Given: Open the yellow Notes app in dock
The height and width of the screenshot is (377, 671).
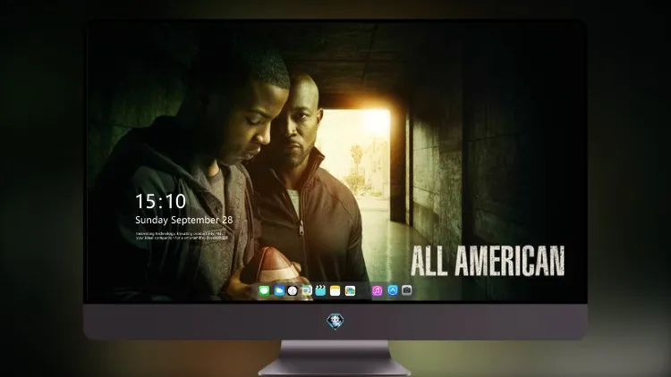Looking at the screenshot, I should [335, 290].
